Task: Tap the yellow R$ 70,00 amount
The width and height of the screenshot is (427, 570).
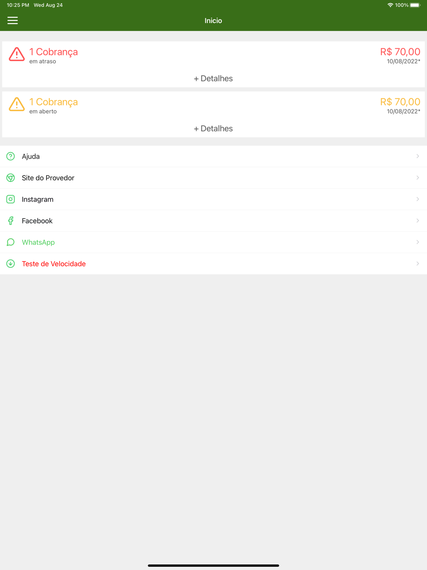Action: 400,102
